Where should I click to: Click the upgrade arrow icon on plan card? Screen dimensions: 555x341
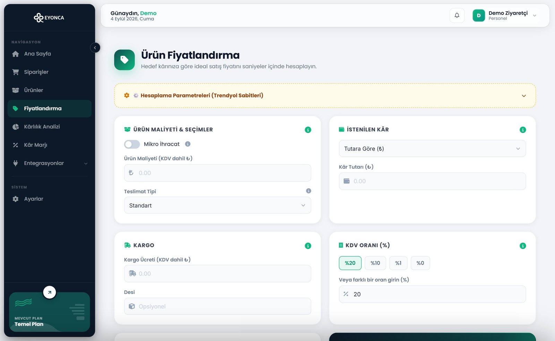50,292
